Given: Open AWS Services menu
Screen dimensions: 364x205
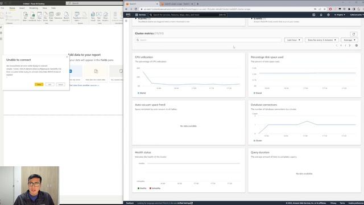Looking at the screenshot, I should point(140,15).
